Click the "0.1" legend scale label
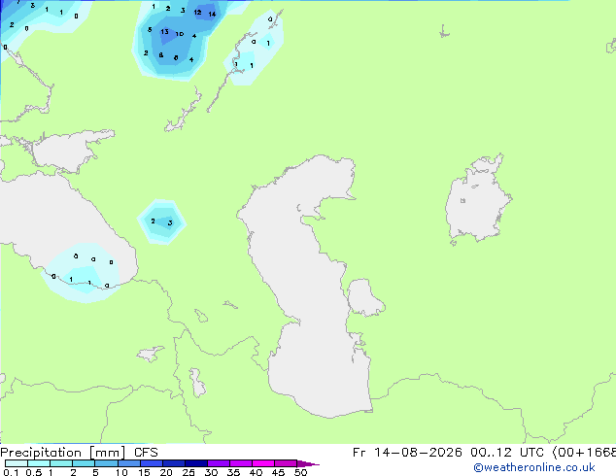This screenshot has height=476, width=616. click(x=11, y=472)
